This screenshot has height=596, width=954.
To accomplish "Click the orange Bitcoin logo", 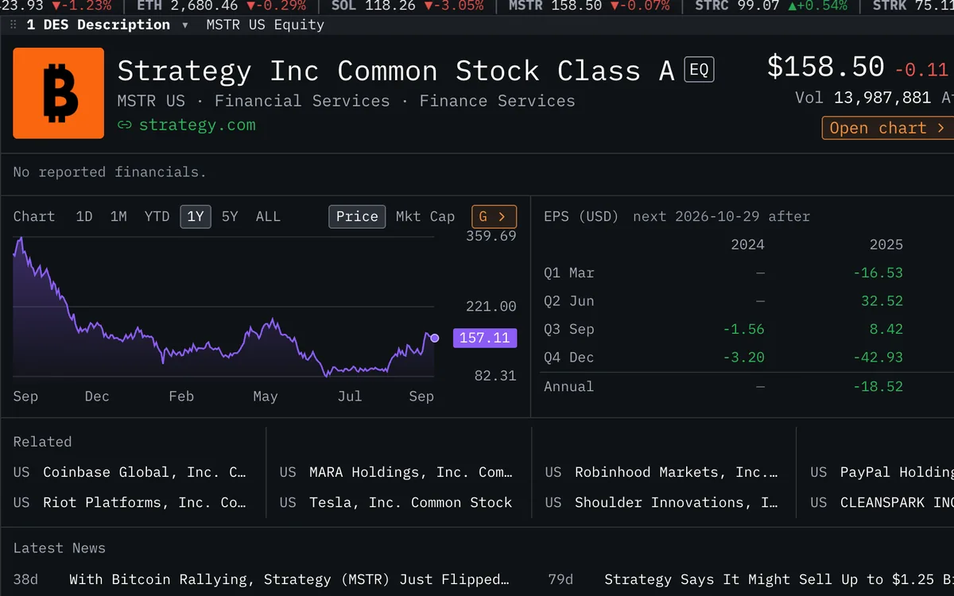I will [59, 94].
